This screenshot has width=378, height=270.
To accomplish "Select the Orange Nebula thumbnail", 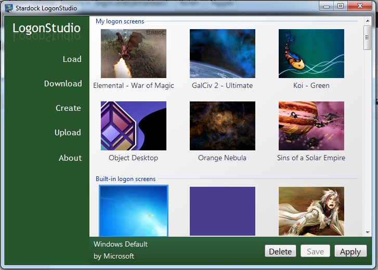I will 222,126.
